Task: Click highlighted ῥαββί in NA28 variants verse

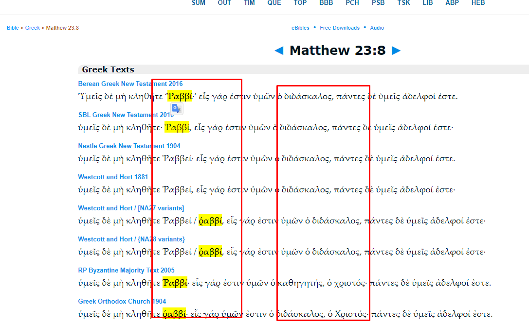Action: [211, 252]
